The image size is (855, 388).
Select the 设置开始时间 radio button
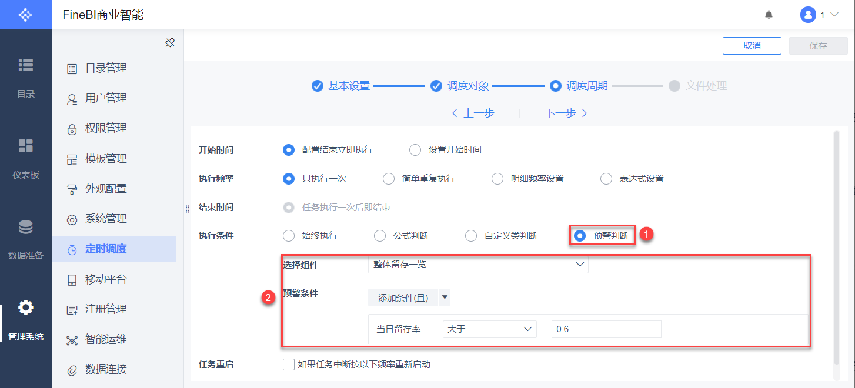click(x=416, y=150)
